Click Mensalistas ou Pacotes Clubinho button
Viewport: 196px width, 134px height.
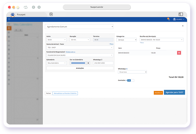click(65, 93)
